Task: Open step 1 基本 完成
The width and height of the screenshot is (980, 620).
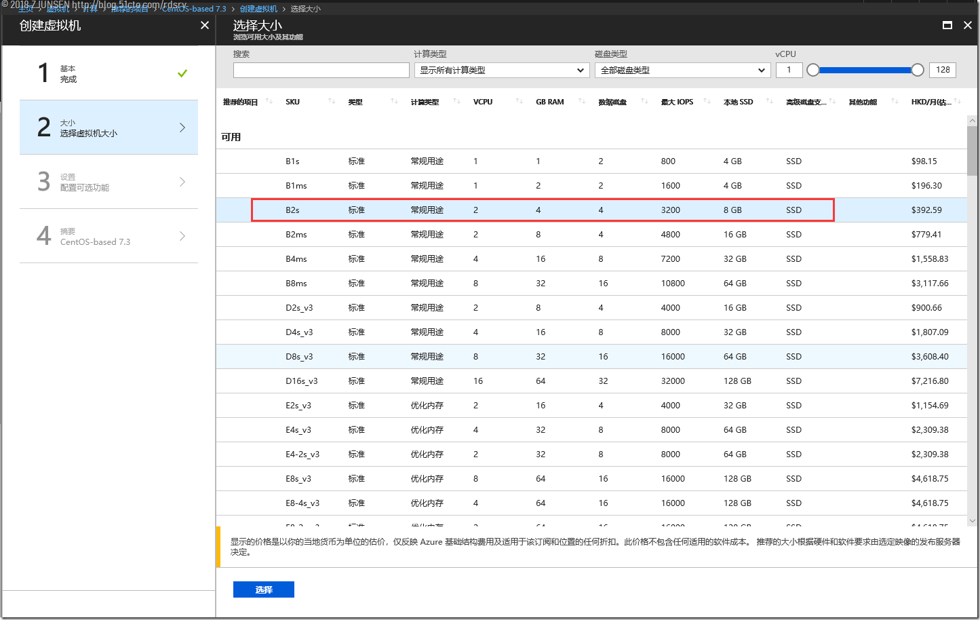Action: point(109,73)
